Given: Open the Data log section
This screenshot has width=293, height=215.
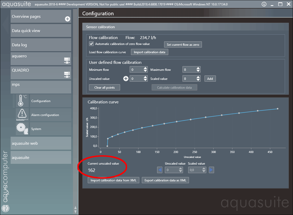Looking at the screenshot, I should click(41, 45).
